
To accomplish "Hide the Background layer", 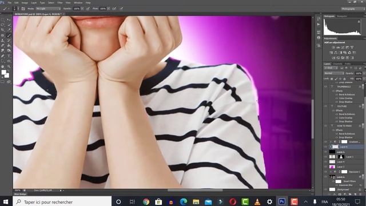I will (x=325, y=189).
